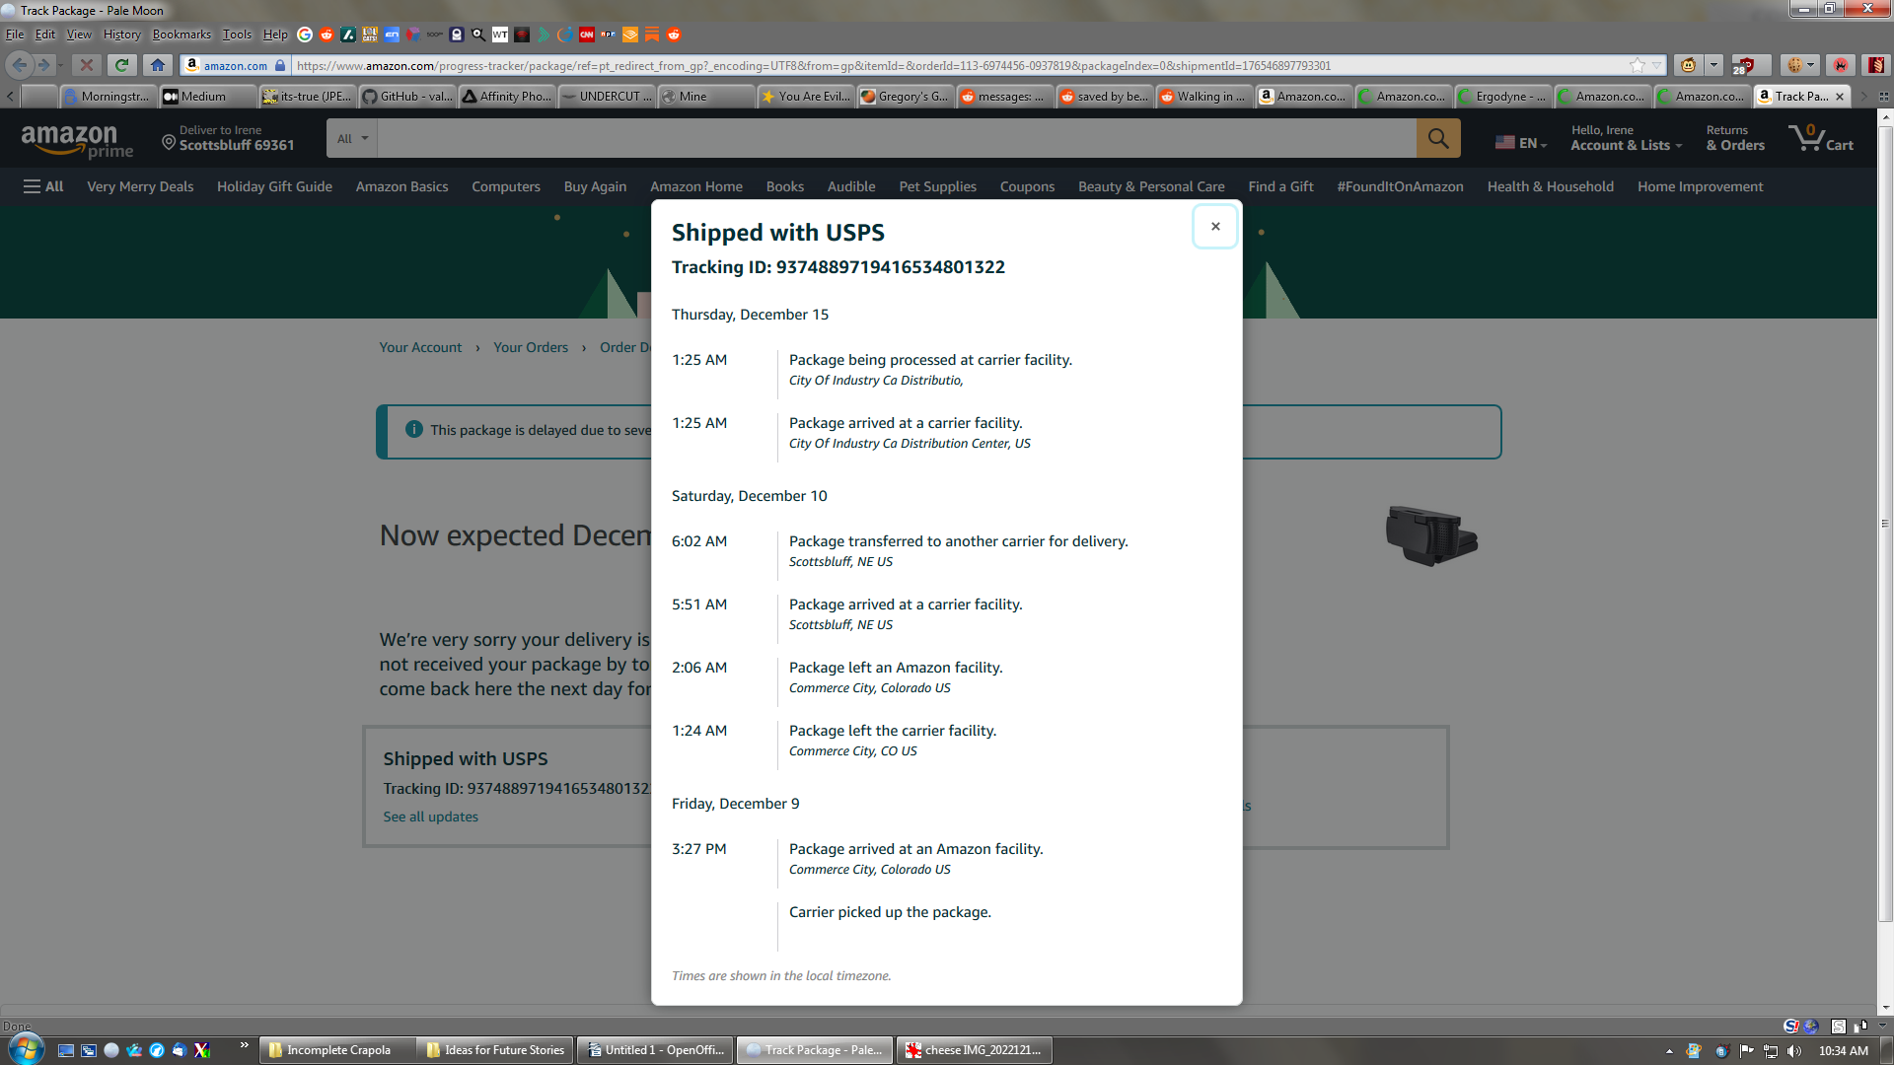Show hidden system tray icons
The width and height of the screenshot is (1894, 1065).
[x=1669, y=1051]
